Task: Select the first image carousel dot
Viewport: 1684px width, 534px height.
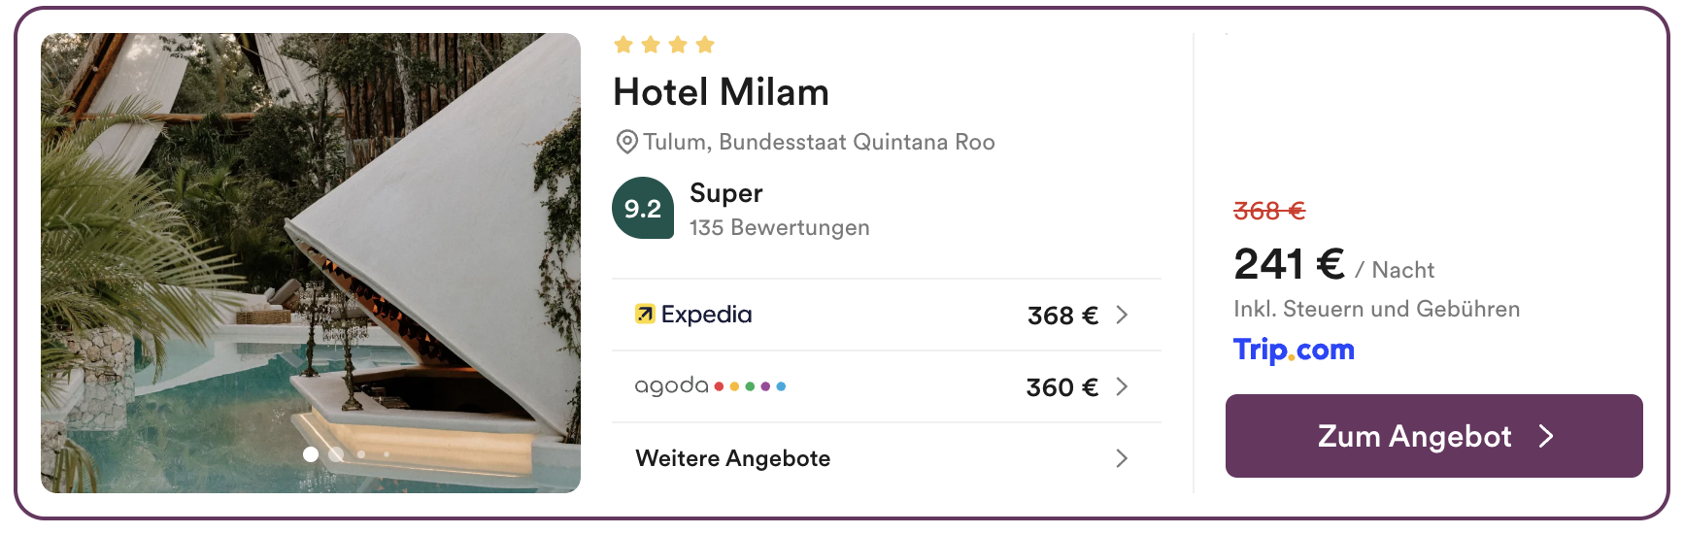Action: (311, 453)
